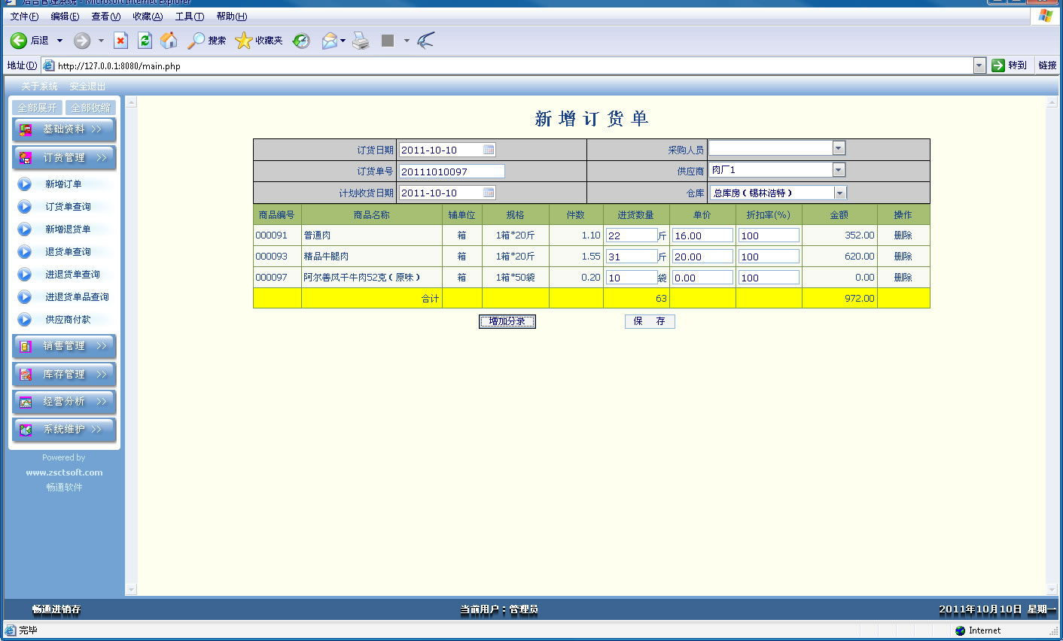Open calendar picker for 计划收货日期
Image resolution: width=1063 pixels, height=641 pixels.
tap(489, 193)
